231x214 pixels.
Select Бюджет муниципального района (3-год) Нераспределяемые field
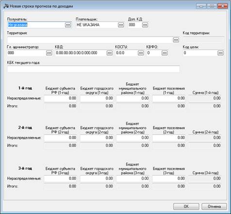(x=132, y=178)
